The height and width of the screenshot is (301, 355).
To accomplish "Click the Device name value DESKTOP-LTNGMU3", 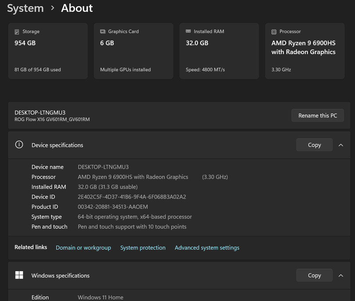I will (103, 167).
